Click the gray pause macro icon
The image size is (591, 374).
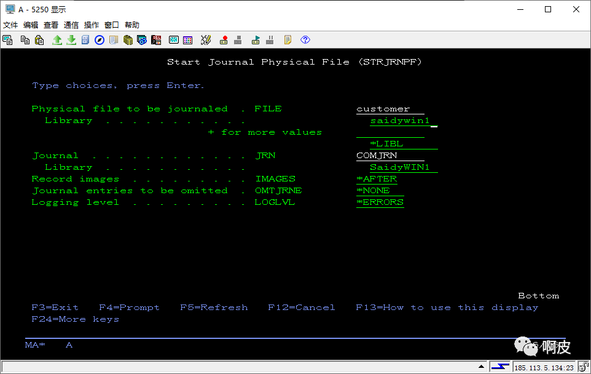(x=270, y=40)
